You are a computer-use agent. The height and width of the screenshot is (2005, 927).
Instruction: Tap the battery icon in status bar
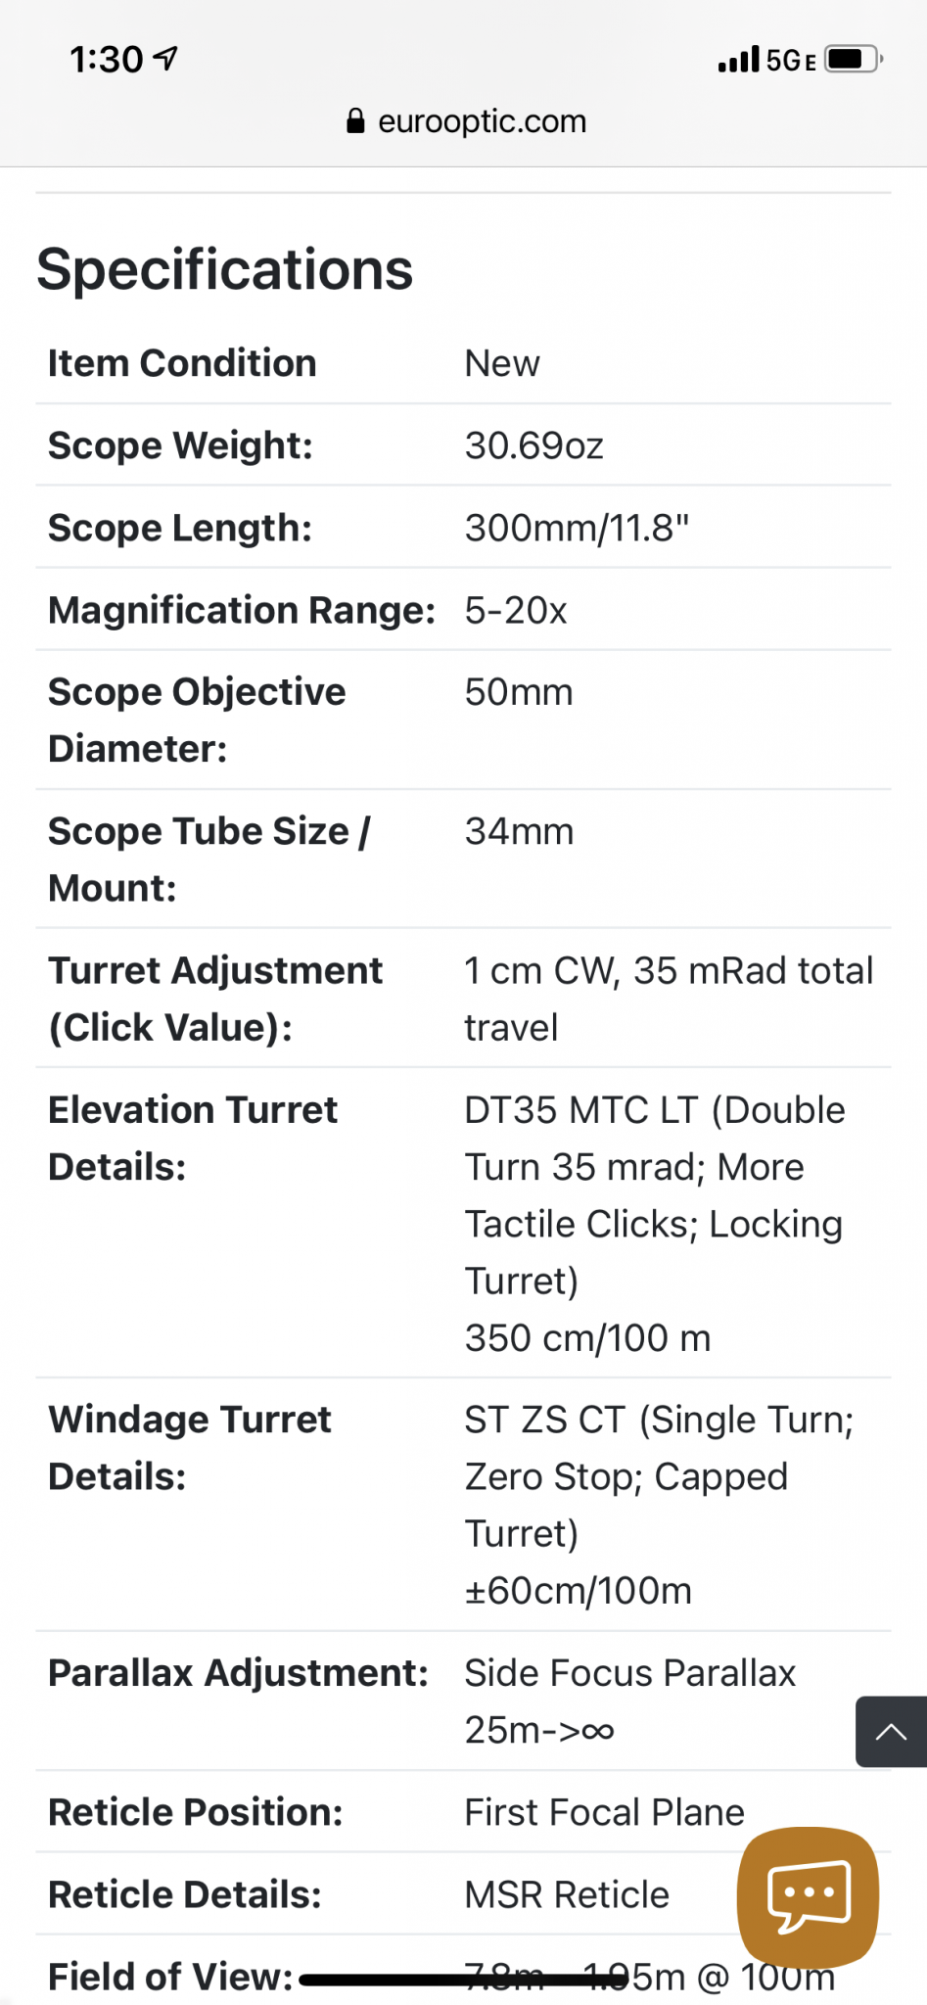pyautogui.click(x=853, y=60)
